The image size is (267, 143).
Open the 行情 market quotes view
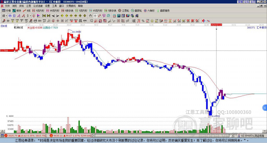(x=6, y=10)
